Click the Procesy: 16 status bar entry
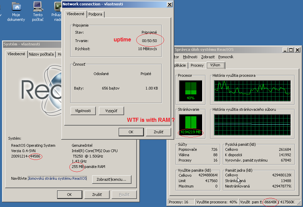The width and height of the screenshot is (303, 207). [181, 202]
